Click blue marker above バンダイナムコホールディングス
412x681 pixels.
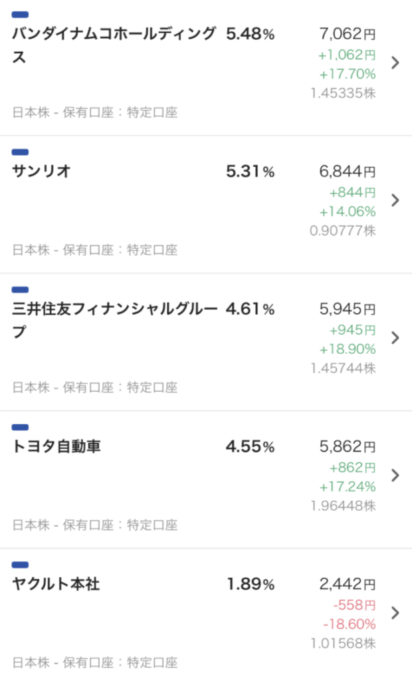[x=21, y=15]
